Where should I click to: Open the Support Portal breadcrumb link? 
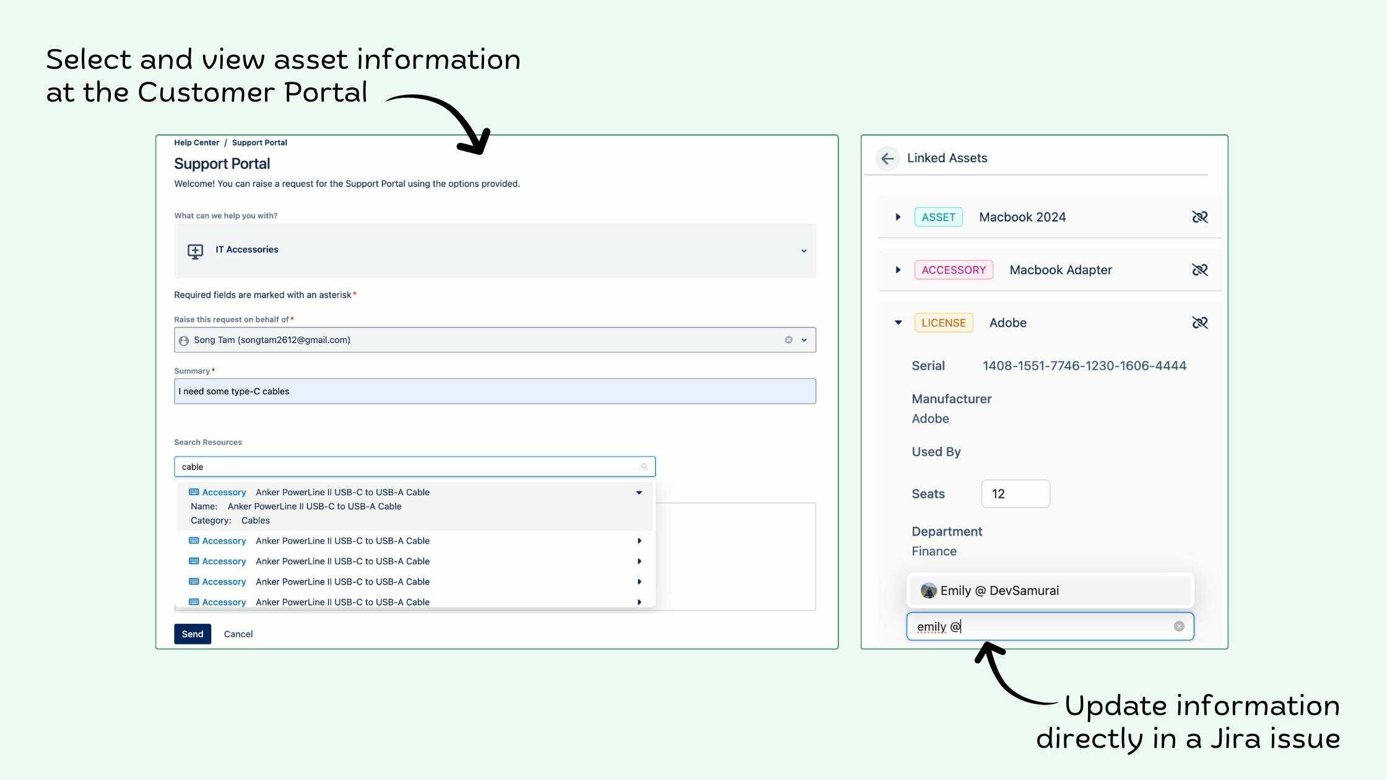tap(259, 142)
